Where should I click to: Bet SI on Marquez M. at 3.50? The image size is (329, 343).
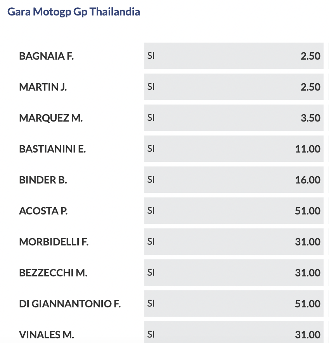coord(234,118)
